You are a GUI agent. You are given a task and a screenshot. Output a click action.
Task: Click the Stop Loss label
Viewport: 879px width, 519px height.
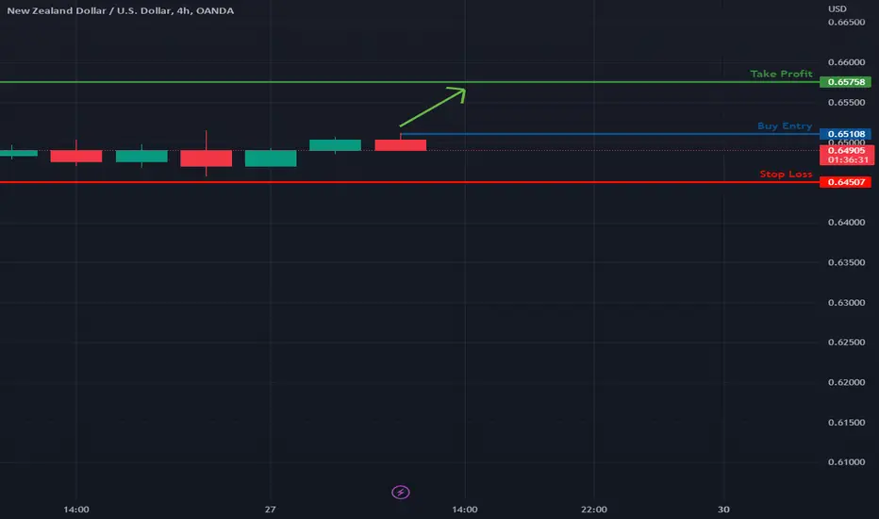point(786,174)
